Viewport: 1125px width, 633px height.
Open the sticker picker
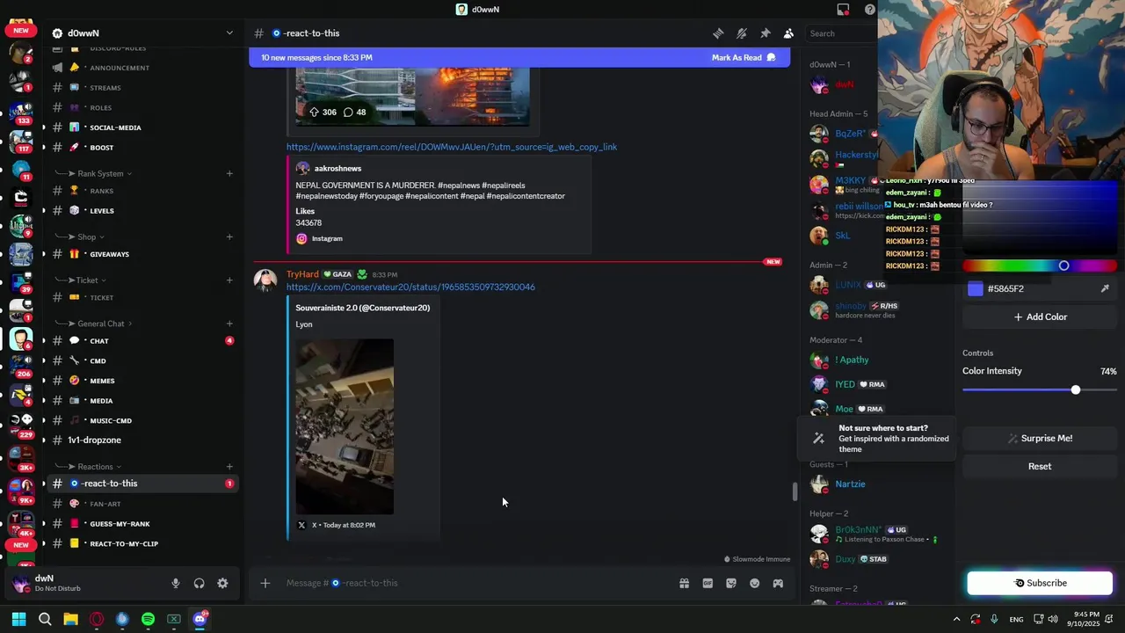point(731,583)
